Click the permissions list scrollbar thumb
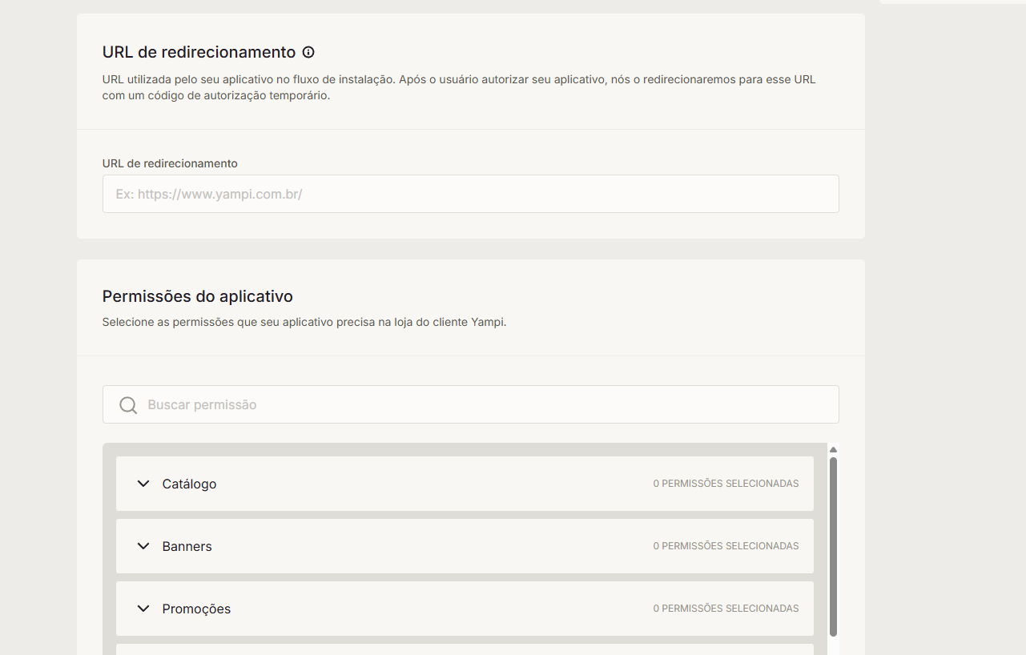 833,547
